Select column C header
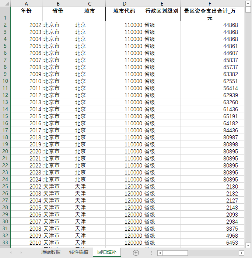Screen dimensions: 252x258 pyautogui.click(x=90, y=3)
